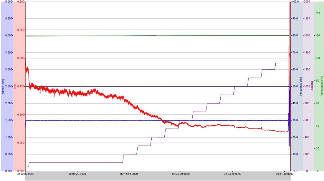Click the Temperature [°C] axis title

click(322, 86)
